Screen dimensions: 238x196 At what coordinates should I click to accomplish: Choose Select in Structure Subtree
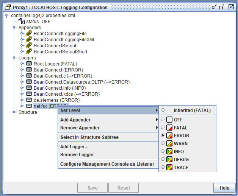click(89, 137)
